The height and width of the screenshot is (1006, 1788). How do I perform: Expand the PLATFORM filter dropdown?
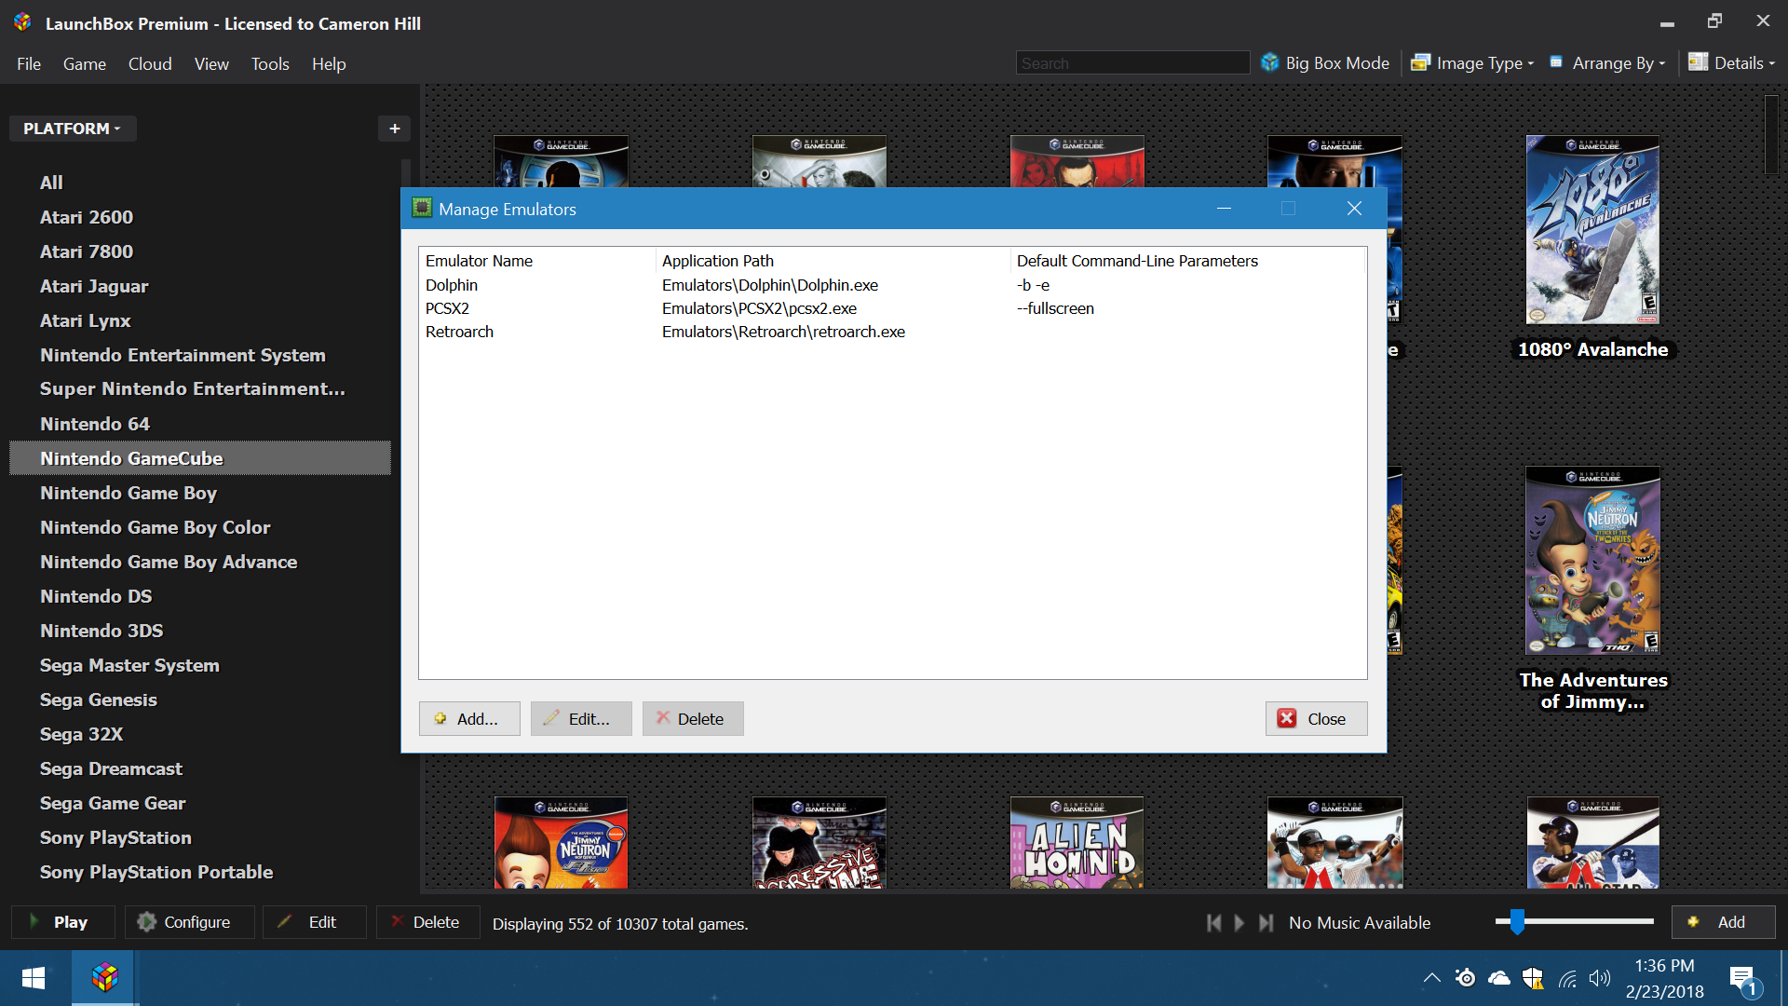(x=72, y=129)
